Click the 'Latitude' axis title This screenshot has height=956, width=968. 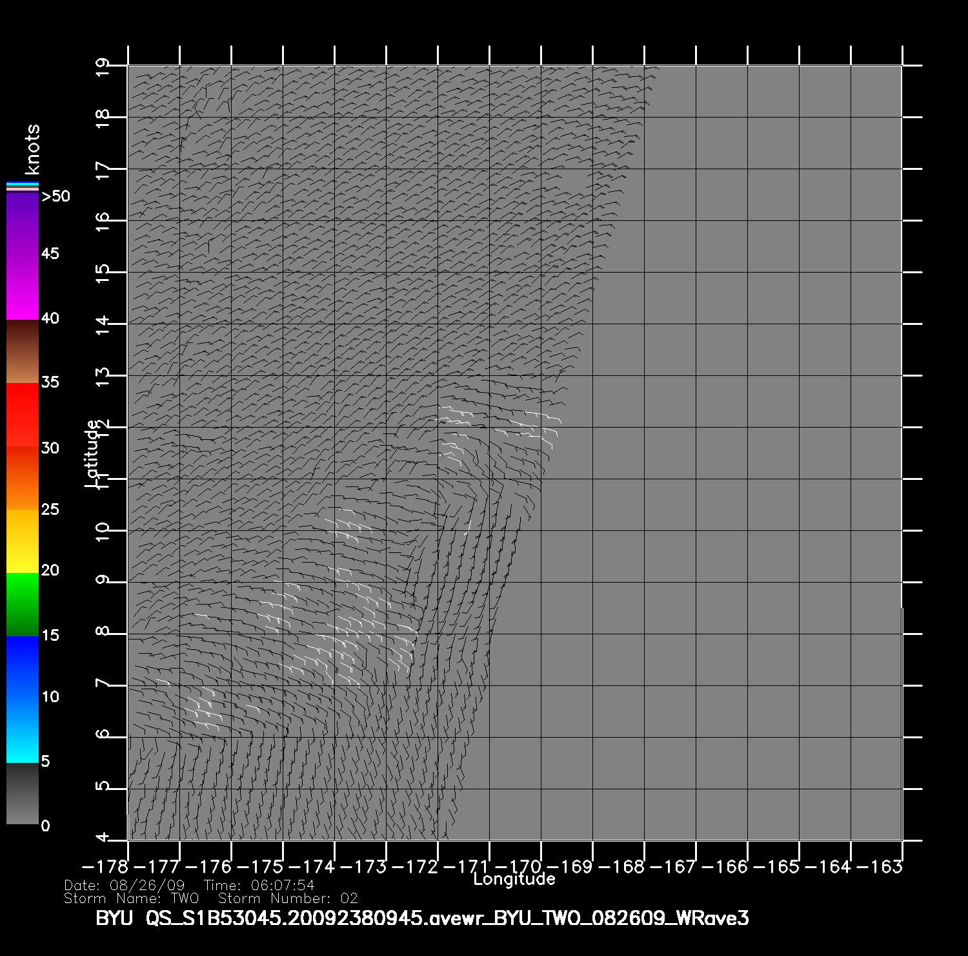[x=92, y=453]
